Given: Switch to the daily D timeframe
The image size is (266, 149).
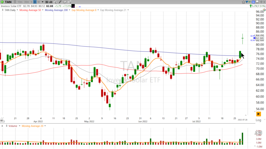Looking at the screenshot, I should [x=35, y=2].
